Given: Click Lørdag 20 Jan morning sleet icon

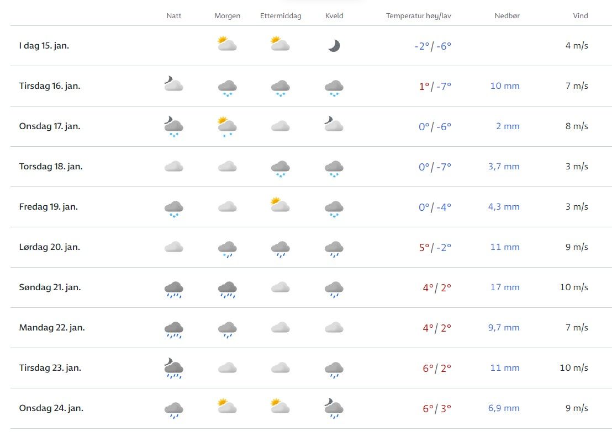Looking at the screenshot, I should point(227,248).
